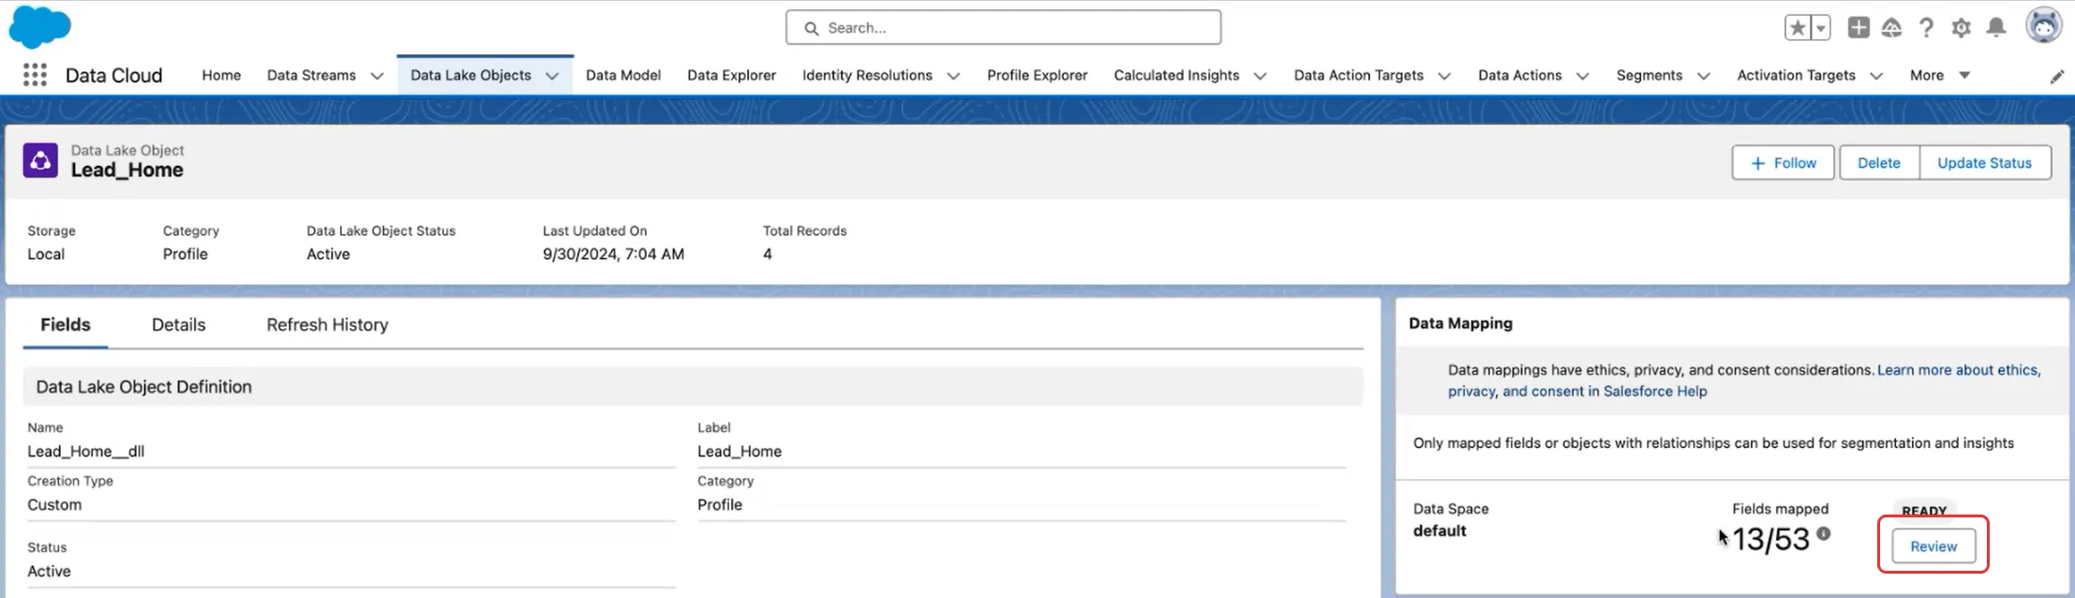The width and height of the screenshot is (2075, 598).
Task: Click the Salesforce cloud logo
Action: tap(39, 27)
